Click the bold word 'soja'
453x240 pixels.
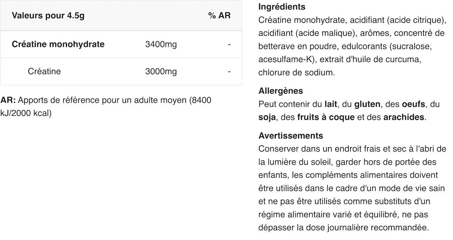pos(267,117)
